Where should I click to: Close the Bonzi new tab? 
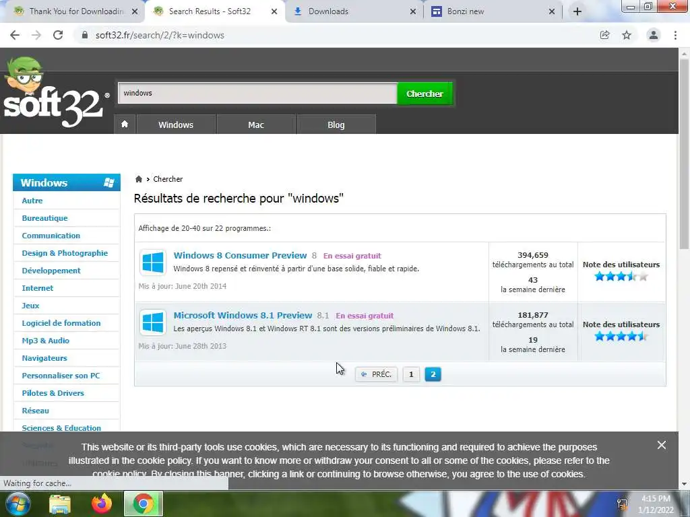pyautogui.click(x=552, y=11)
